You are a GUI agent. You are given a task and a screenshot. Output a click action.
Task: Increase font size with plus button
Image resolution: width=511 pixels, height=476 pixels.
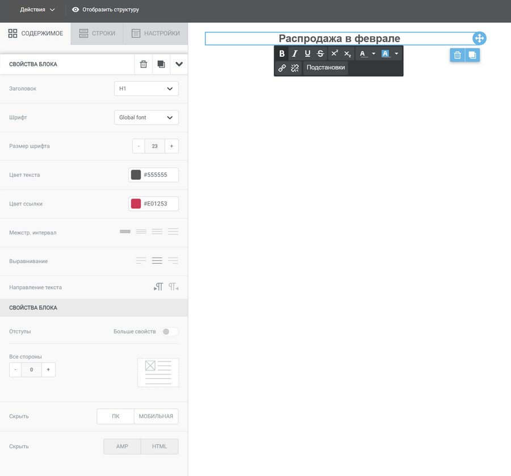click(x=171, y=146)
